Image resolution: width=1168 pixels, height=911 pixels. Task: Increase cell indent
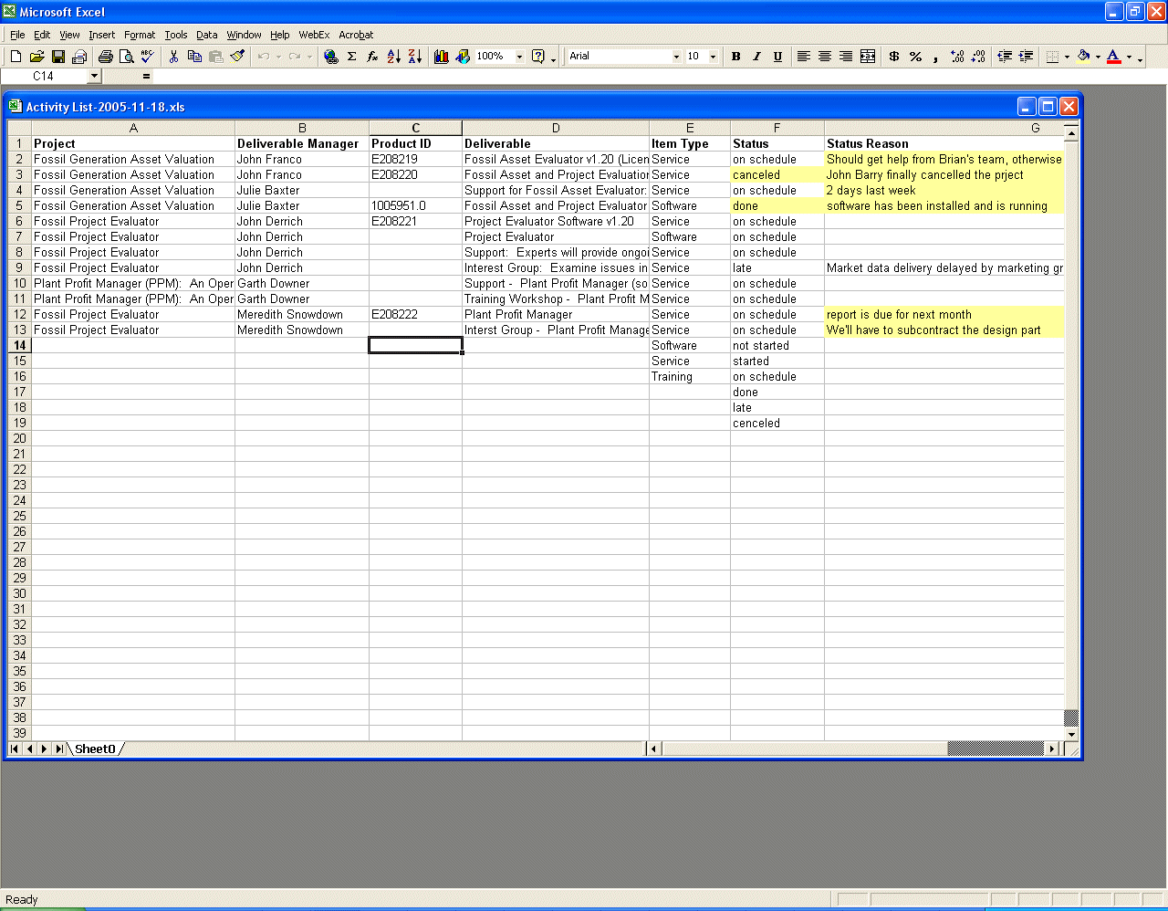coord(1026,57)
